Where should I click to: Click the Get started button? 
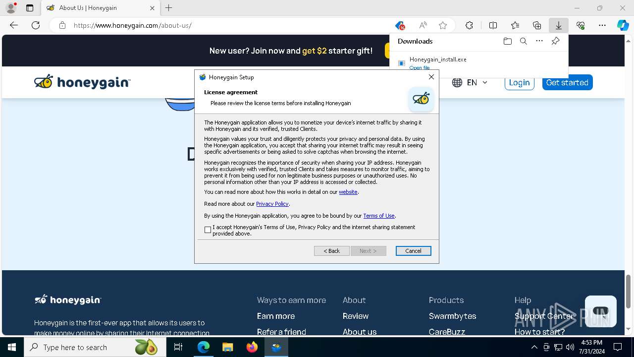pos(567,83)
